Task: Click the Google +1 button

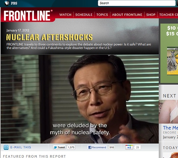Action: point(129,147)
